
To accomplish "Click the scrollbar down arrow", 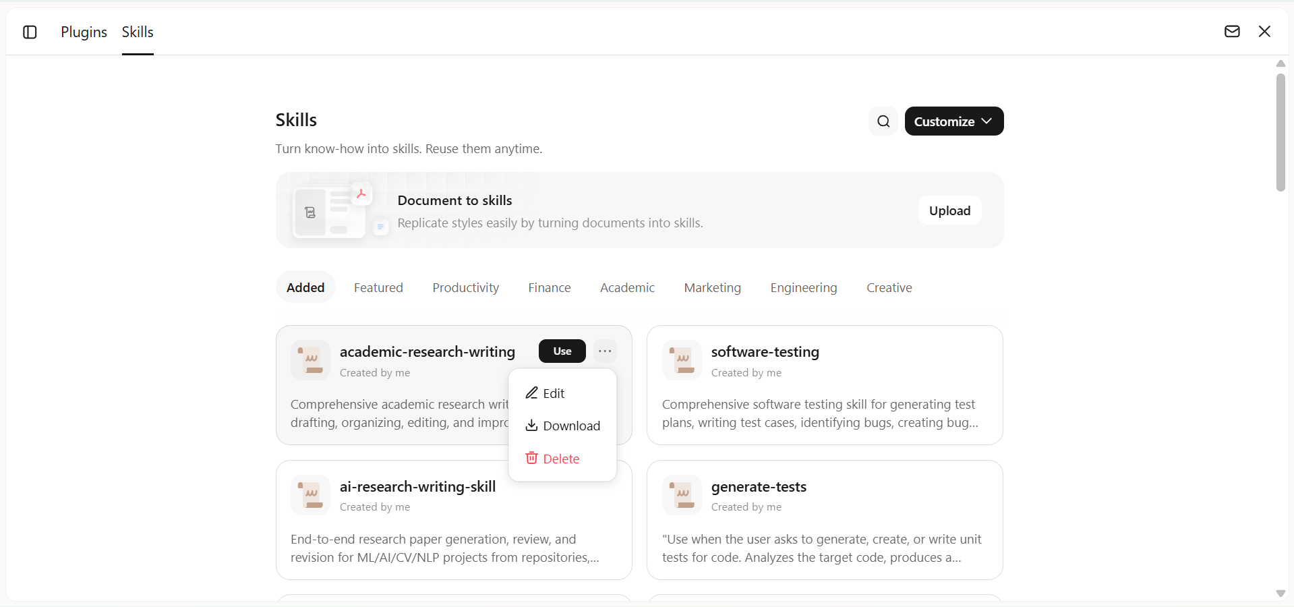I will pyautogui.click(x=1281, y=594).
